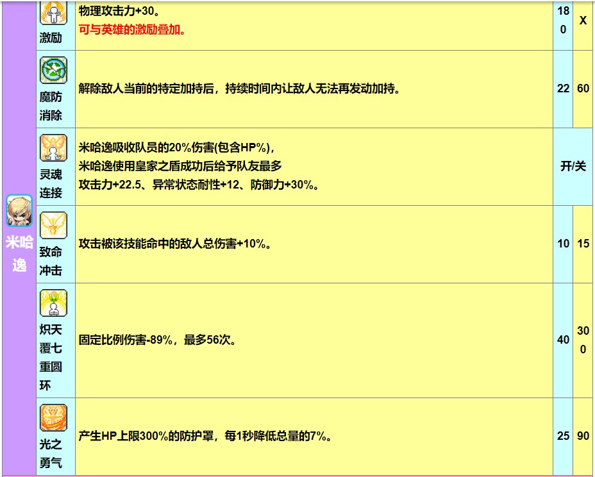Click the X cooldown cell in 激励 row
Screen dimensions: 595x477
pyautogui.click(x=583, y=21)
